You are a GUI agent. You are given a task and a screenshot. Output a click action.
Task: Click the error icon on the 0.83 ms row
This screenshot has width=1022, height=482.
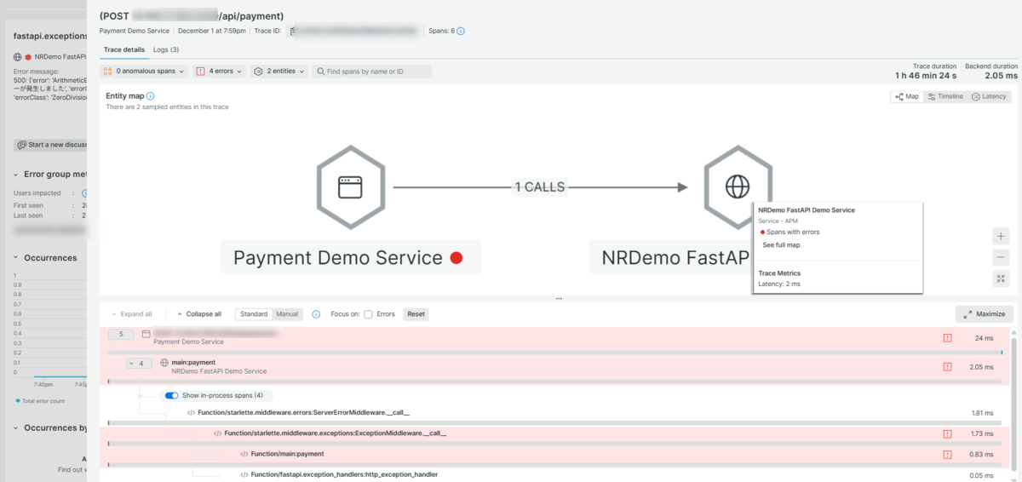(x=947, y=454)
